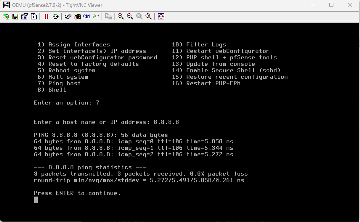
Task: Click the 'Enter a host name or IP address' line
Action: tap(106, 122)
